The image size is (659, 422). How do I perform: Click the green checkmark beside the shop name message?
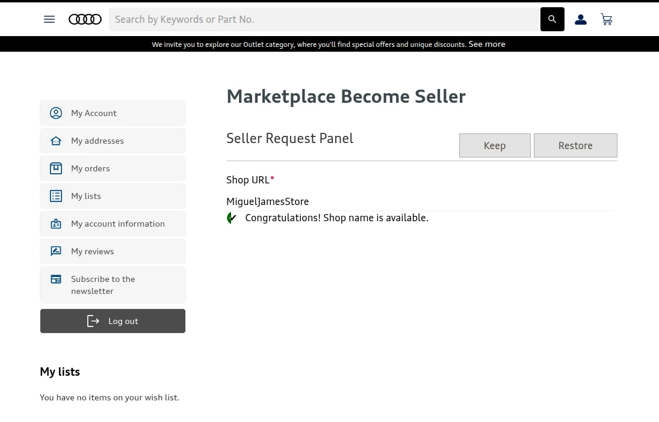coord(232,218)
